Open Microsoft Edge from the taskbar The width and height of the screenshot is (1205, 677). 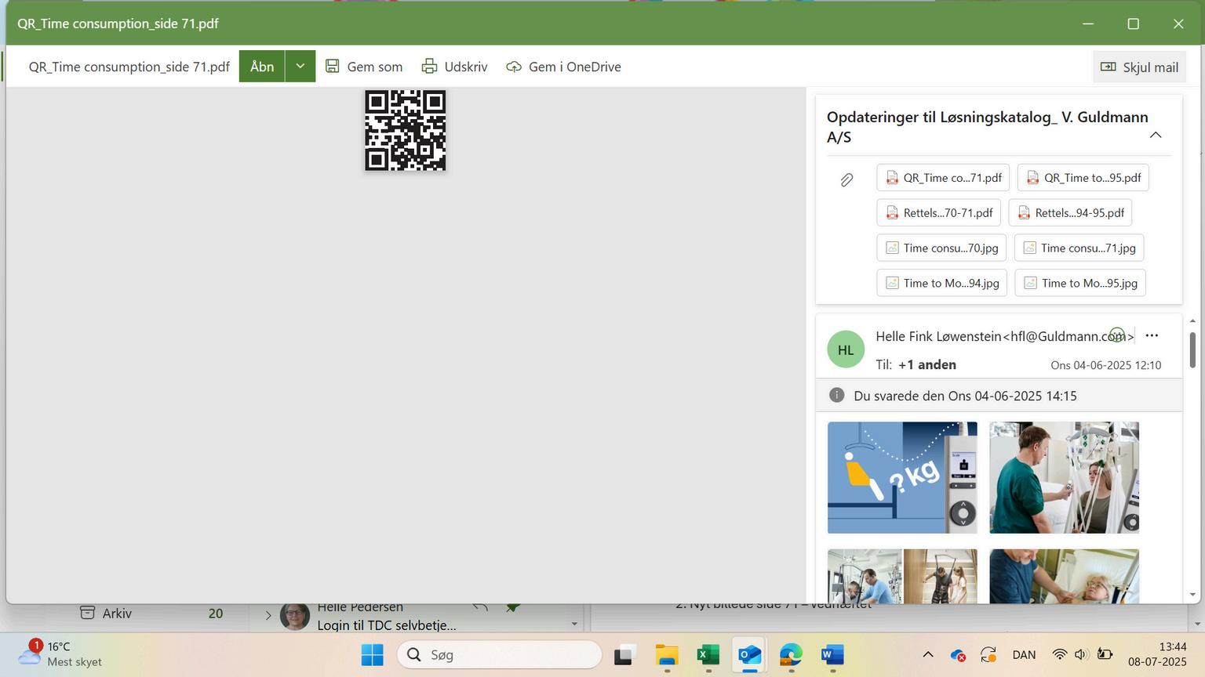[x=791, y=654]
